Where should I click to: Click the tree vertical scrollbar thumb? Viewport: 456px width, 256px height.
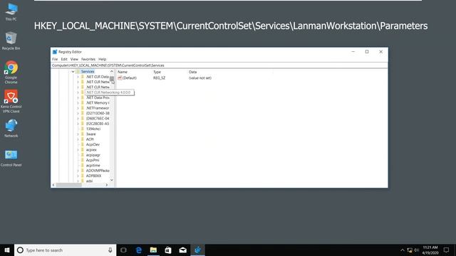(x=112, y=79)
